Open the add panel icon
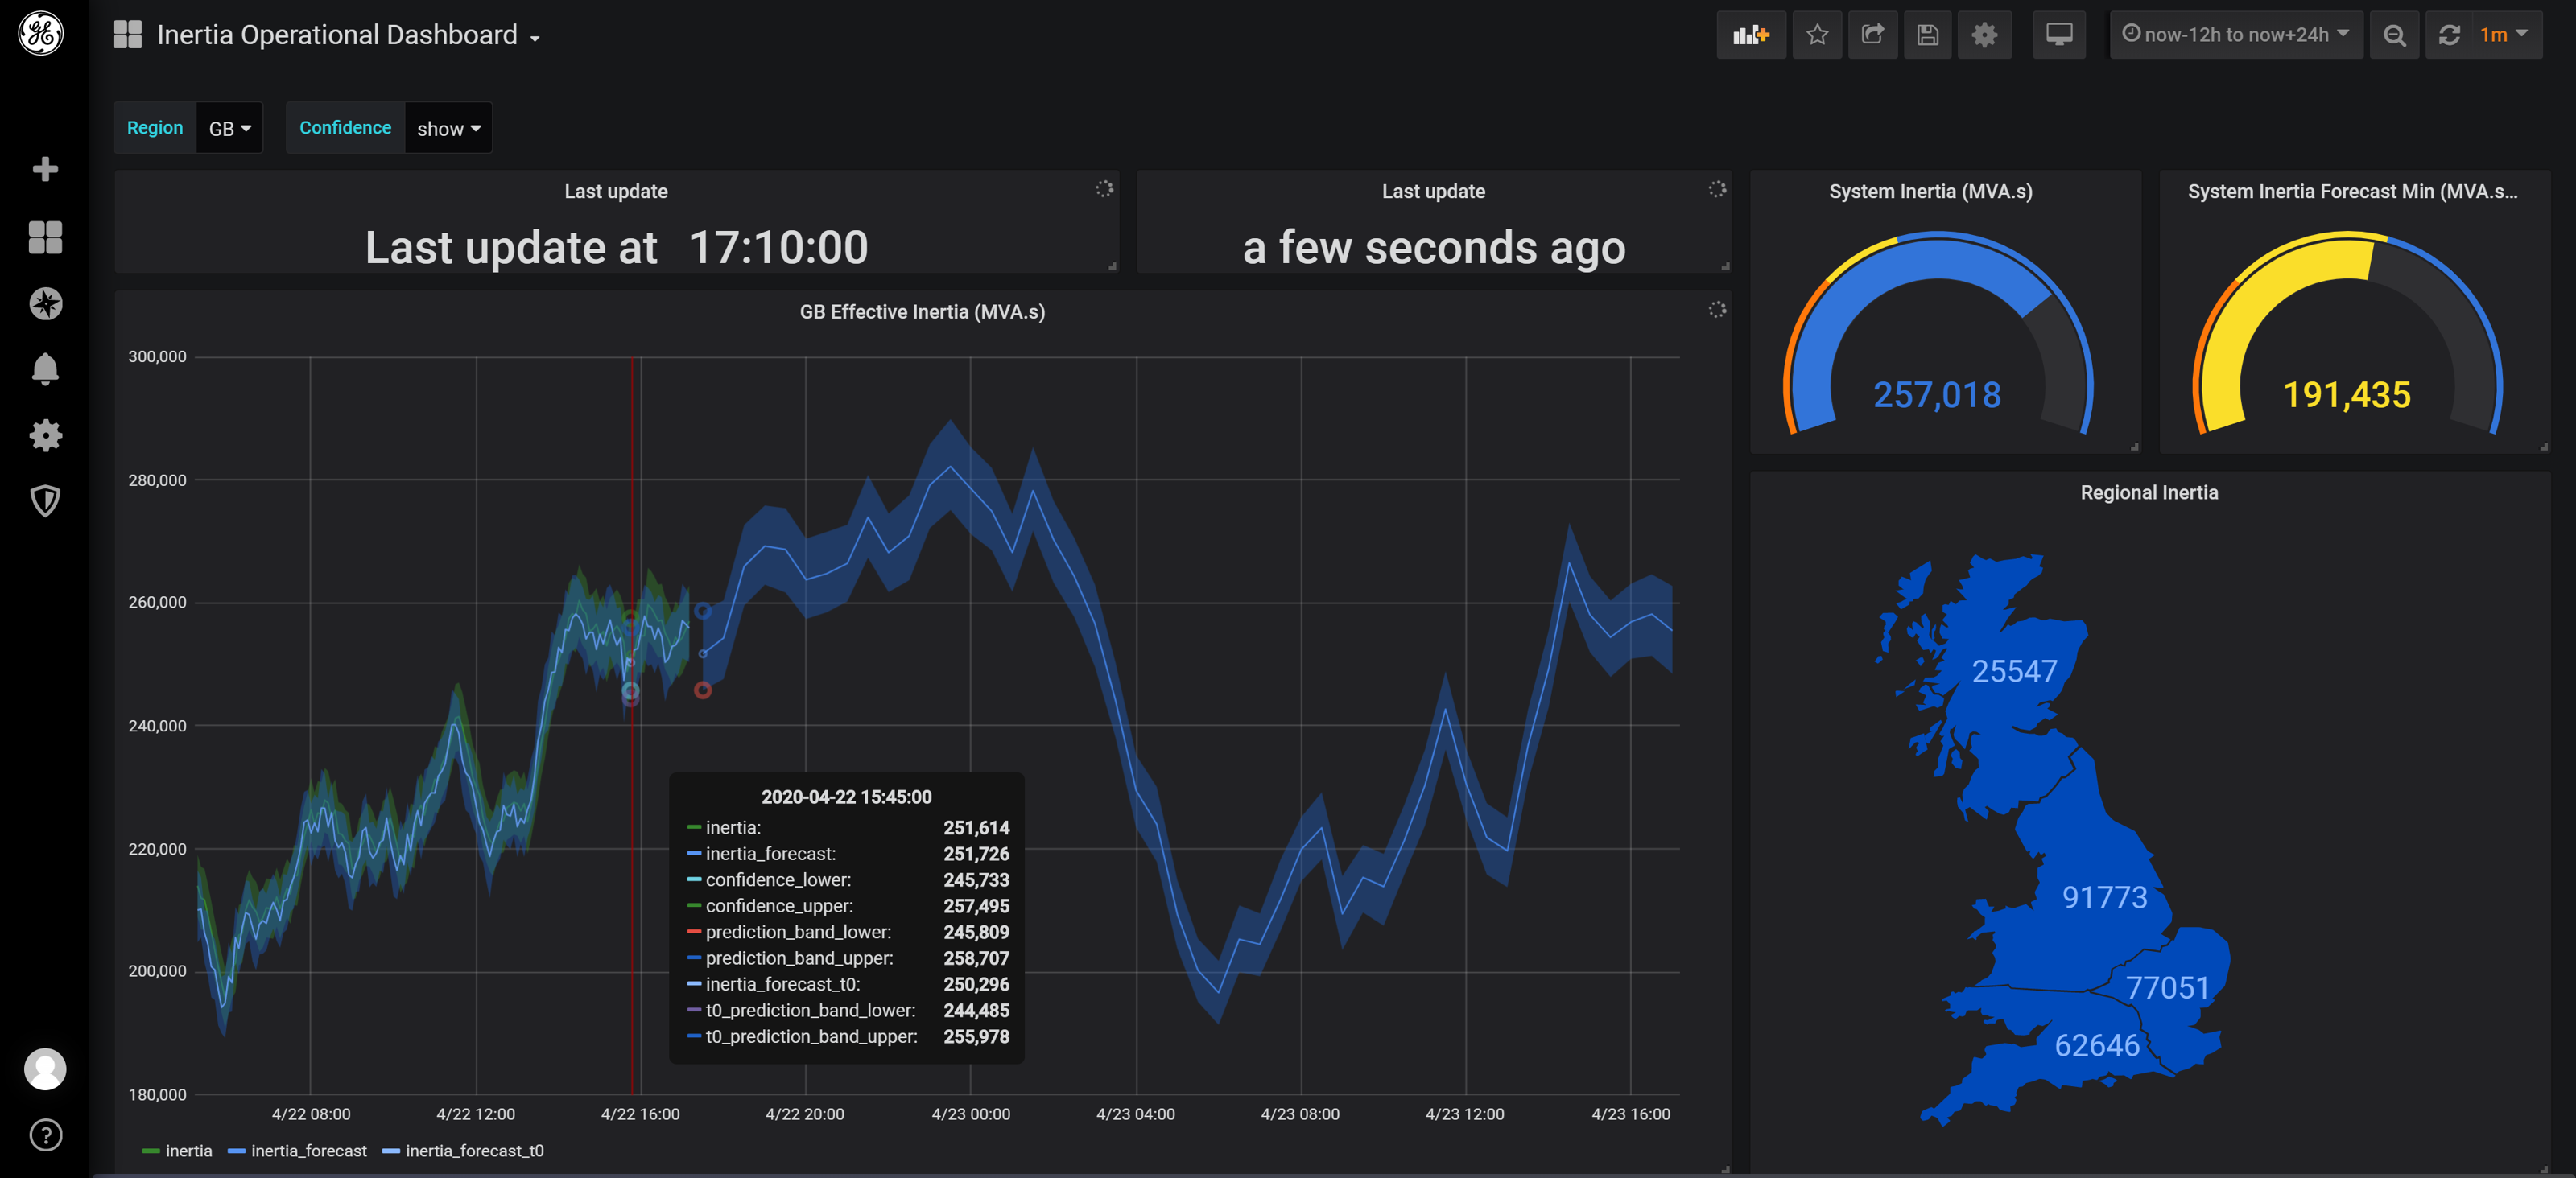Viewport: 2576px width, 1178px height. 1751,34
